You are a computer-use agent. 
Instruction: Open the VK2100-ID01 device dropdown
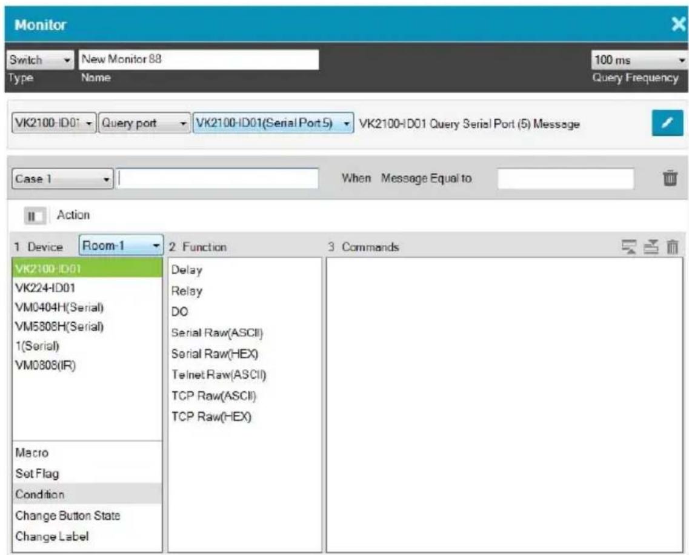click(x=53, y=123)
